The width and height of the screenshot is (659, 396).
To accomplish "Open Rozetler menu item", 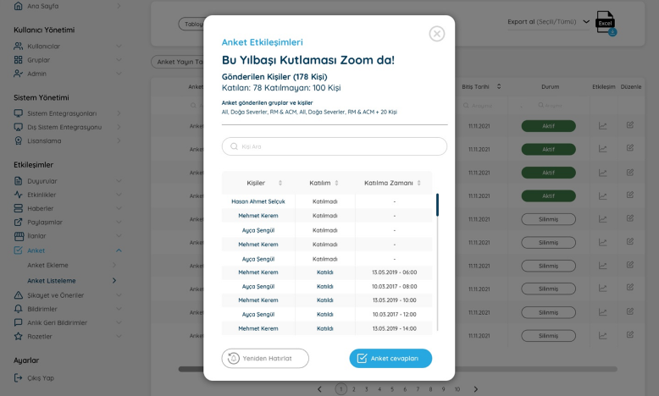I will 40,337.
